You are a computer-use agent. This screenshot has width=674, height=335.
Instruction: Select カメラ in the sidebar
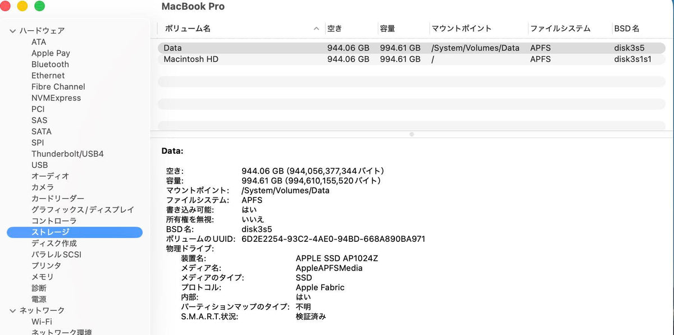[43, 187]
